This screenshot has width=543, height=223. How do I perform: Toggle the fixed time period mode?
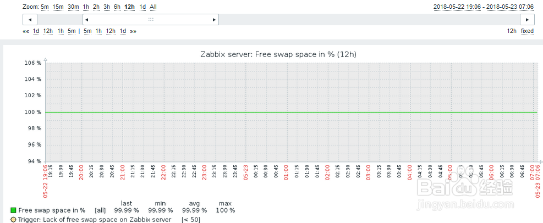527,31
